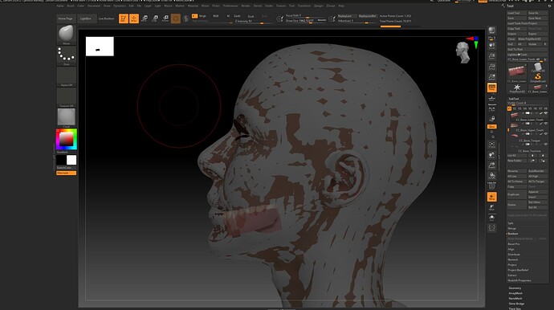Toggle visibility of CC_Base_Lower_Teeth subtool

coord(546,113)
